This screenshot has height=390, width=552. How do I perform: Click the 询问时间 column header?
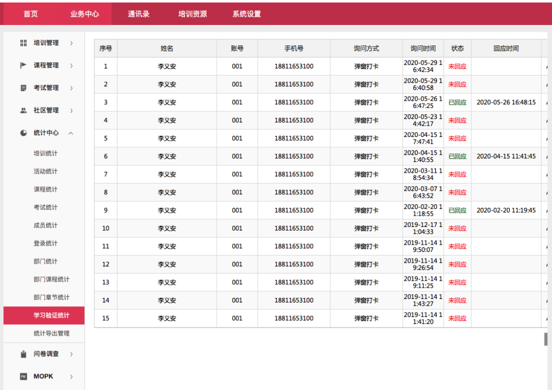[423, 49]
